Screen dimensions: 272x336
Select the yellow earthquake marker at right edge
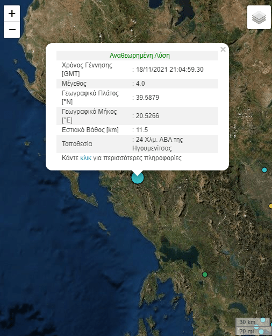click(270, 206)
